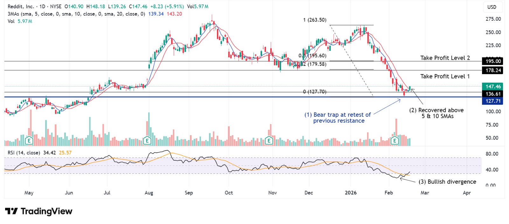Select the '(3) Bullish divergence' label
The image size is (509, 224).
(447, 182)
